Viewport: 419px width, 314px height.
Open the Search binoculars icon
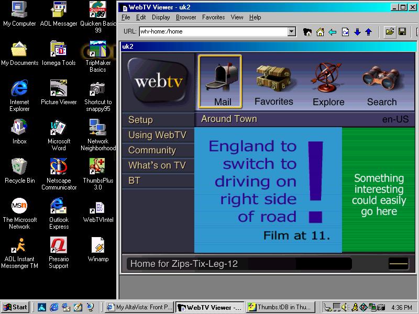(382, 85)
